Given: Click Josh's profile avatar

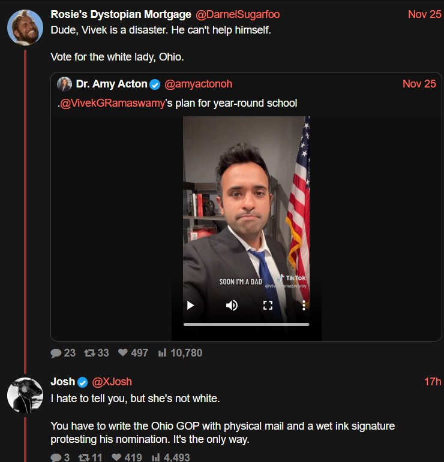Looking at the screenshot, I should [25, 395].
